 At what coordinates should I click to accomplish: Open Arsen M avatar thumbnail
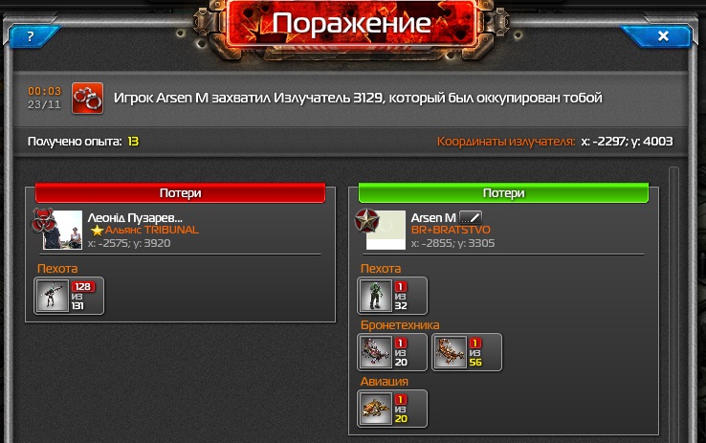[x=386, y=230]
